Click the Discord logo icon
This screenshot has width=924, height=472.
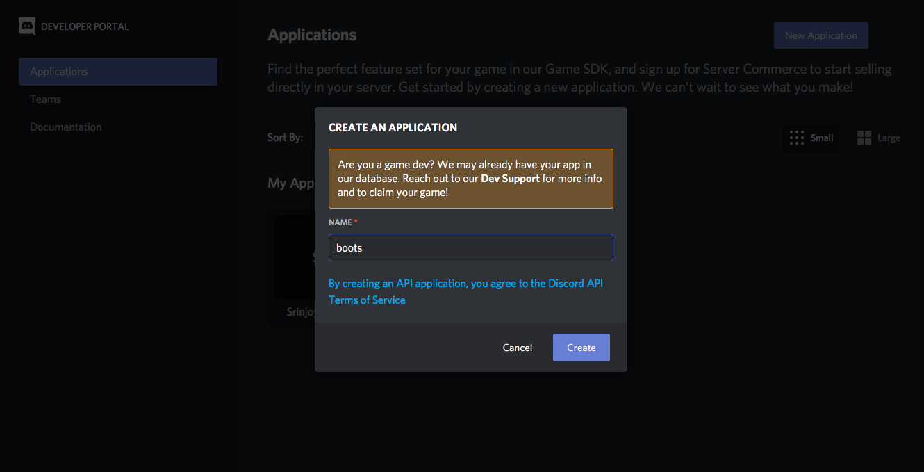pos(27,26)
